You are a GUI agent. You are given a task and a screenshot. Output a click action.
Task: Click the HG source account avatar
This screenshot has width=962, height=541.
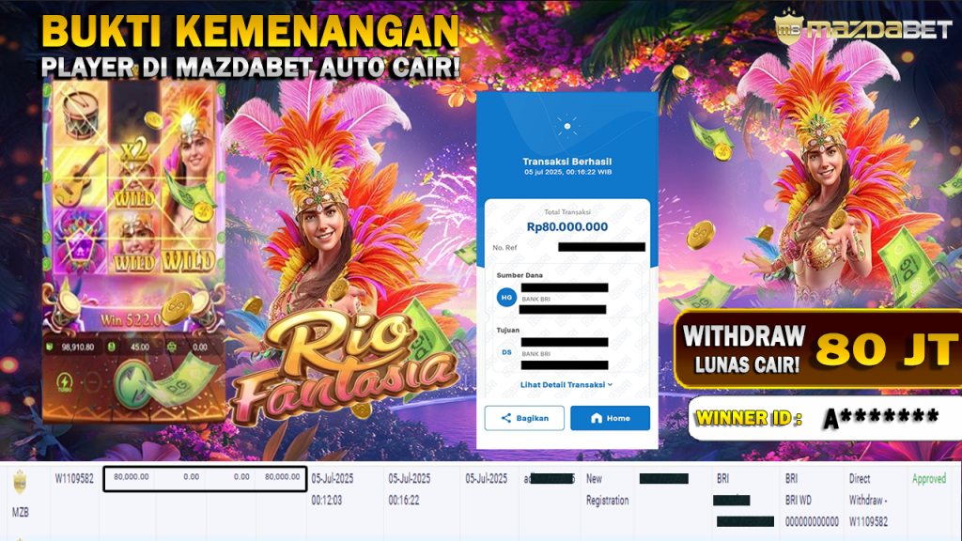(506, 298)
